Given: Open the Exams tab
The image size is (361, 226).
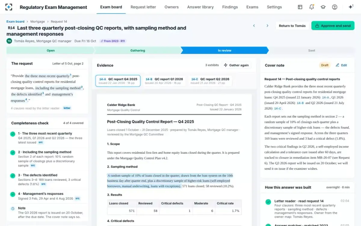Looking at the screenshot, I should click(x=252, y=7).
